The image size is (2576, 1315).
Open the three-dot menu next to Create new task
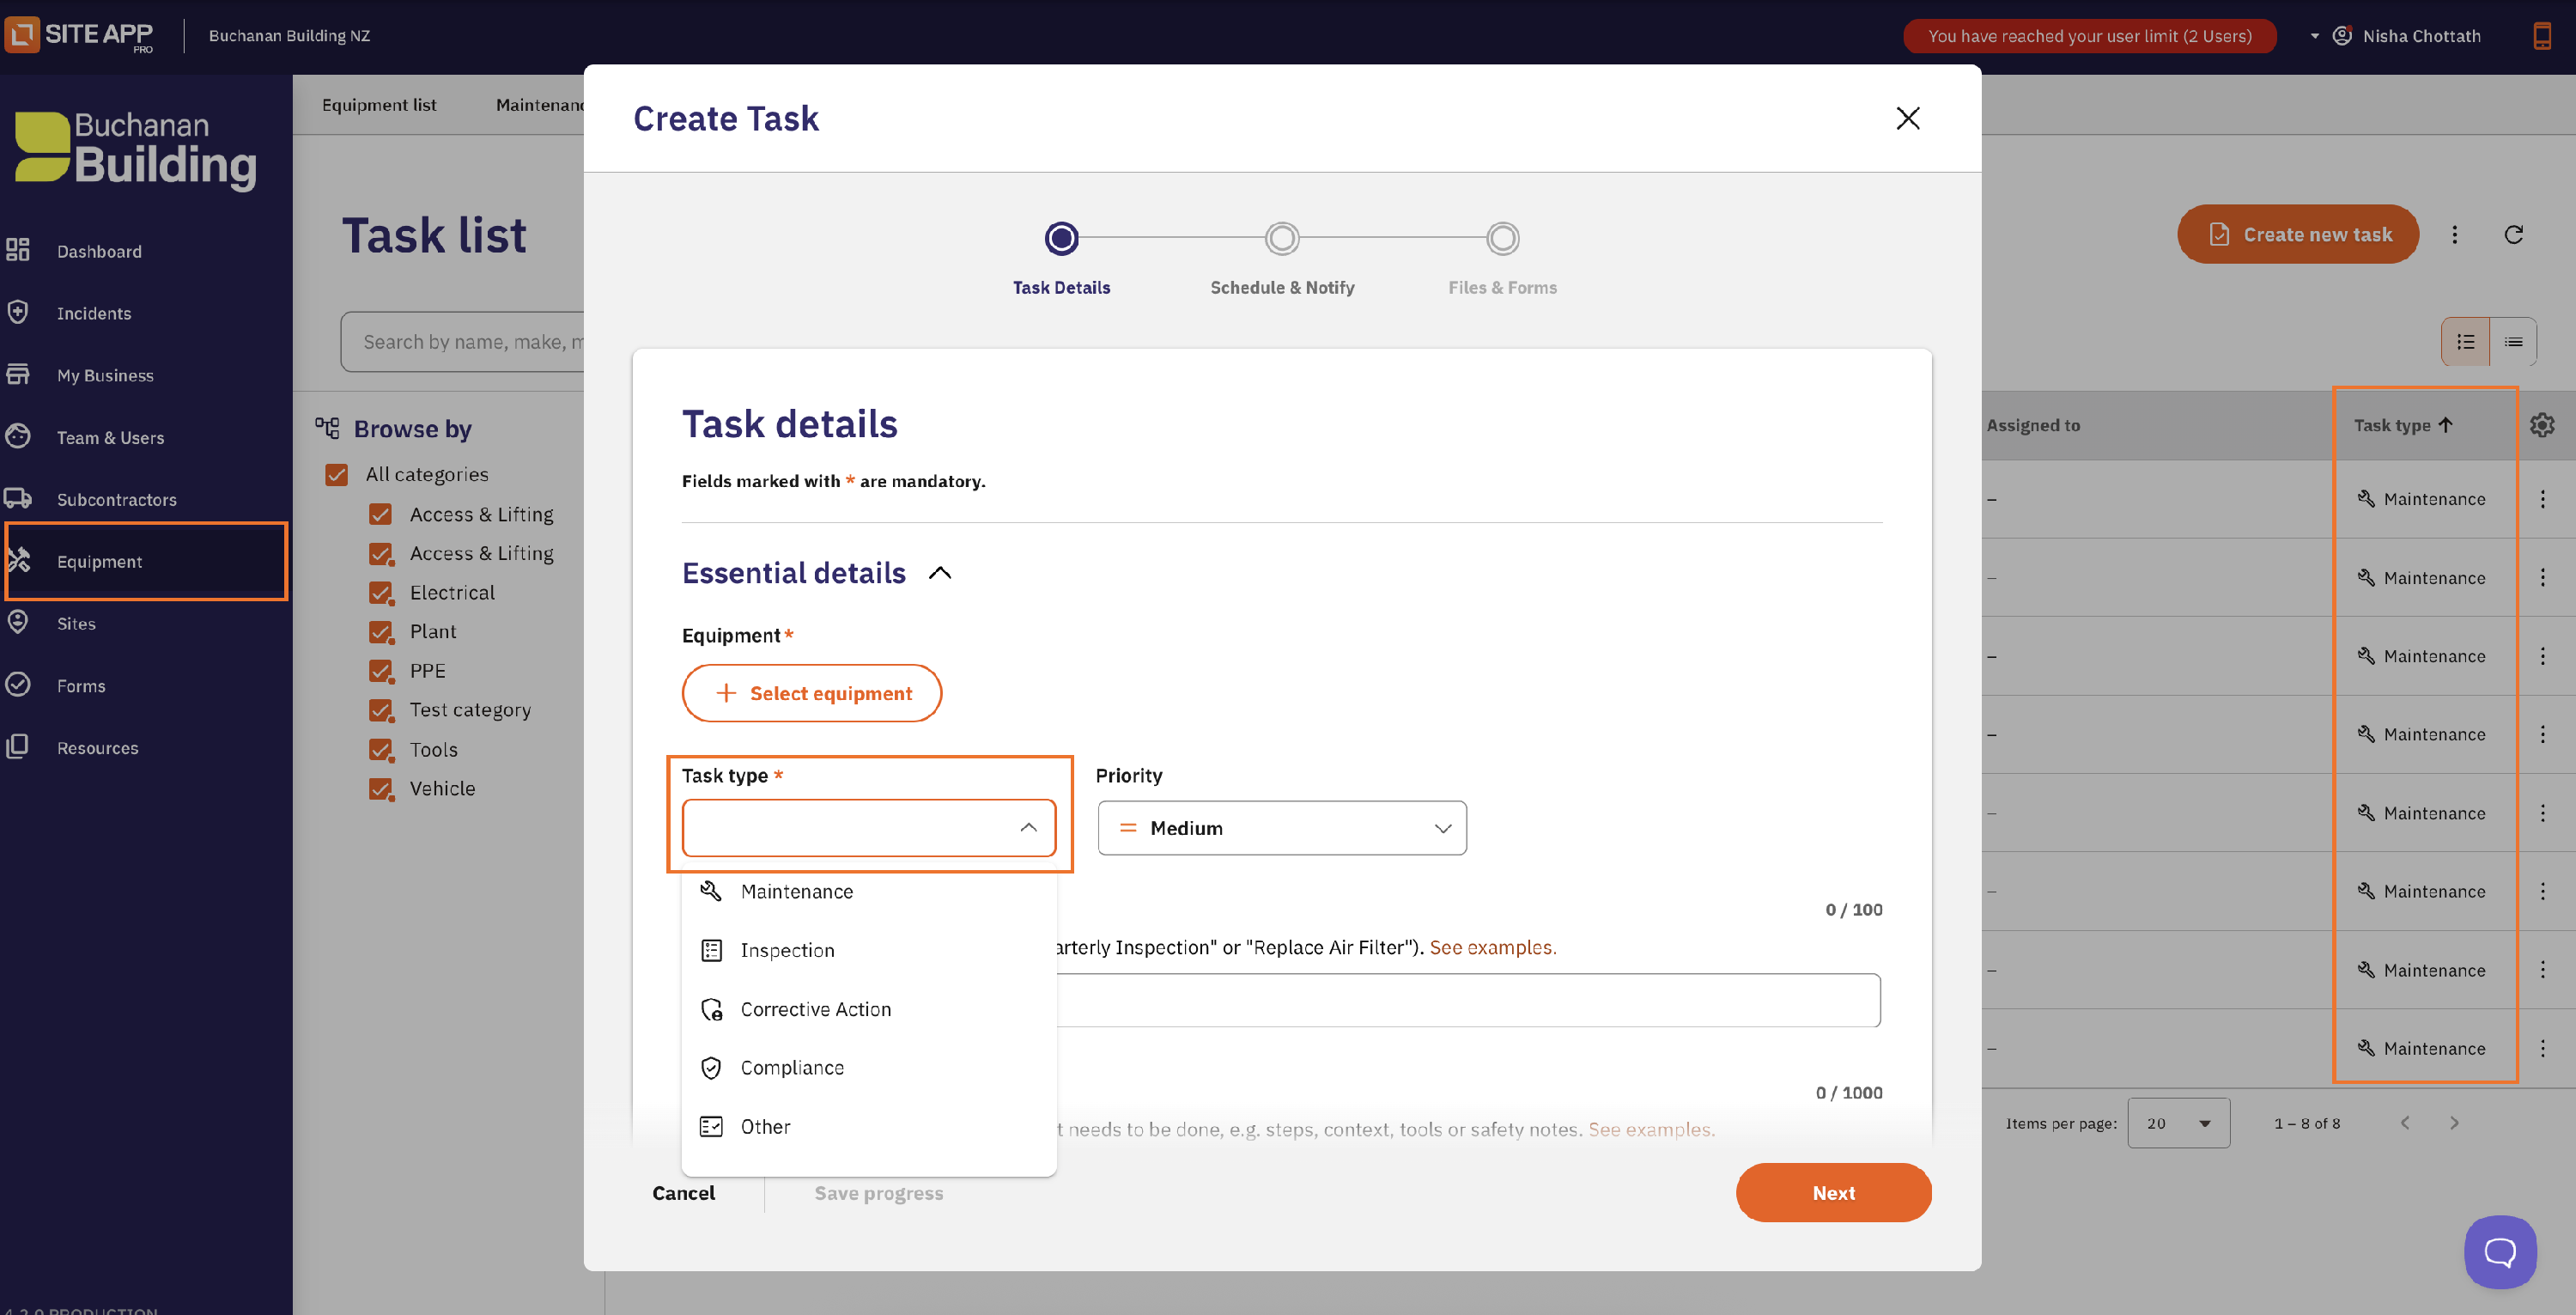click(2454, 234)
